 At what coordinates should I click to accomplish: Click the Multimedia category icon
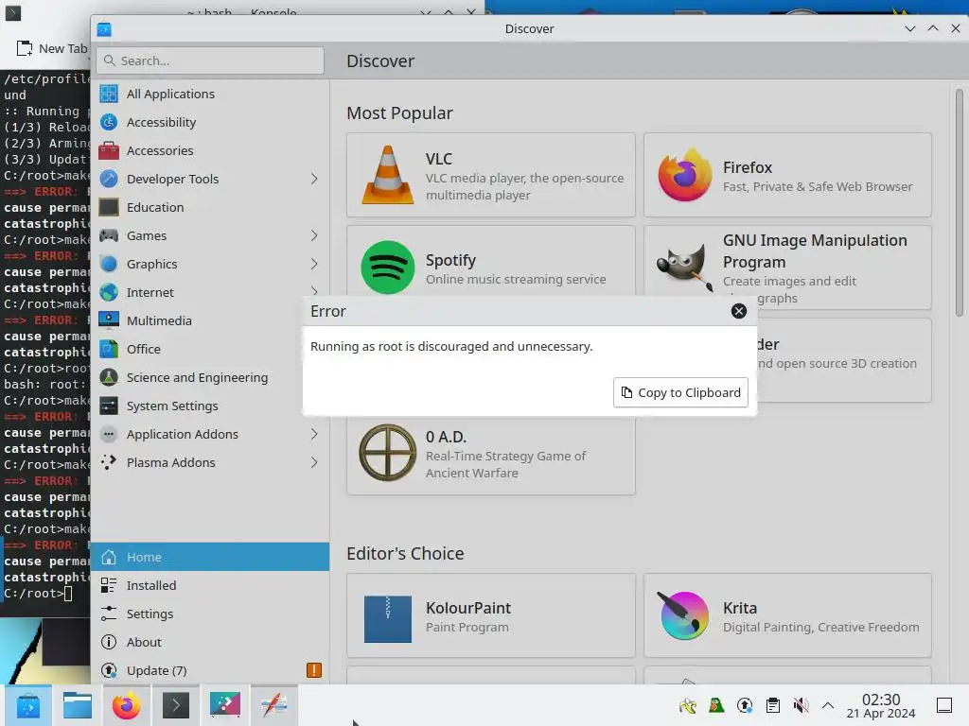pyautogui.click(x=109, y=320)
